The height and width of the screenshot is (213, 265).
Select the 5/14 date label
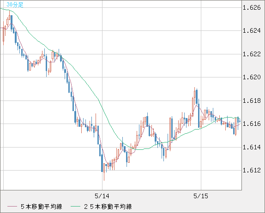pos(102,196)
